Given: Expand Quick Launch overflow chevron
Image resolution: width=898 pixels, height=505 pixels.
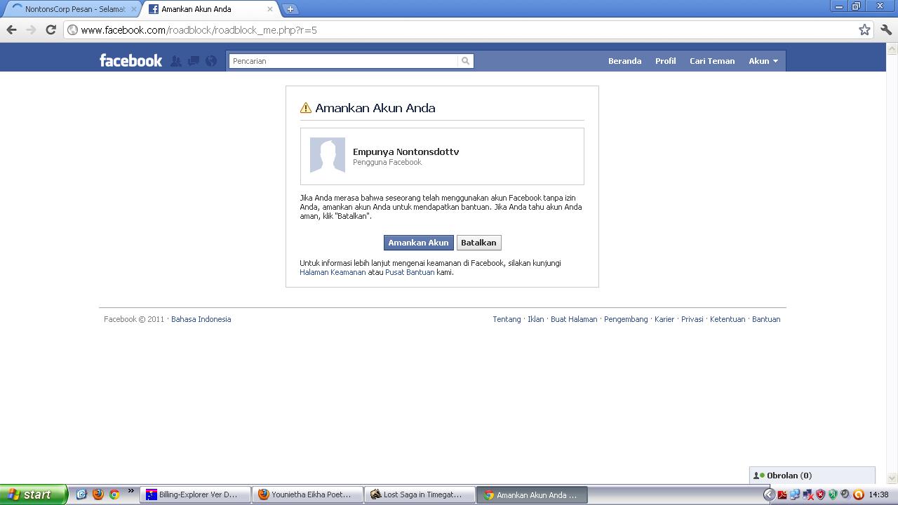Looking at the screenshot, I should tap(130, 491).
